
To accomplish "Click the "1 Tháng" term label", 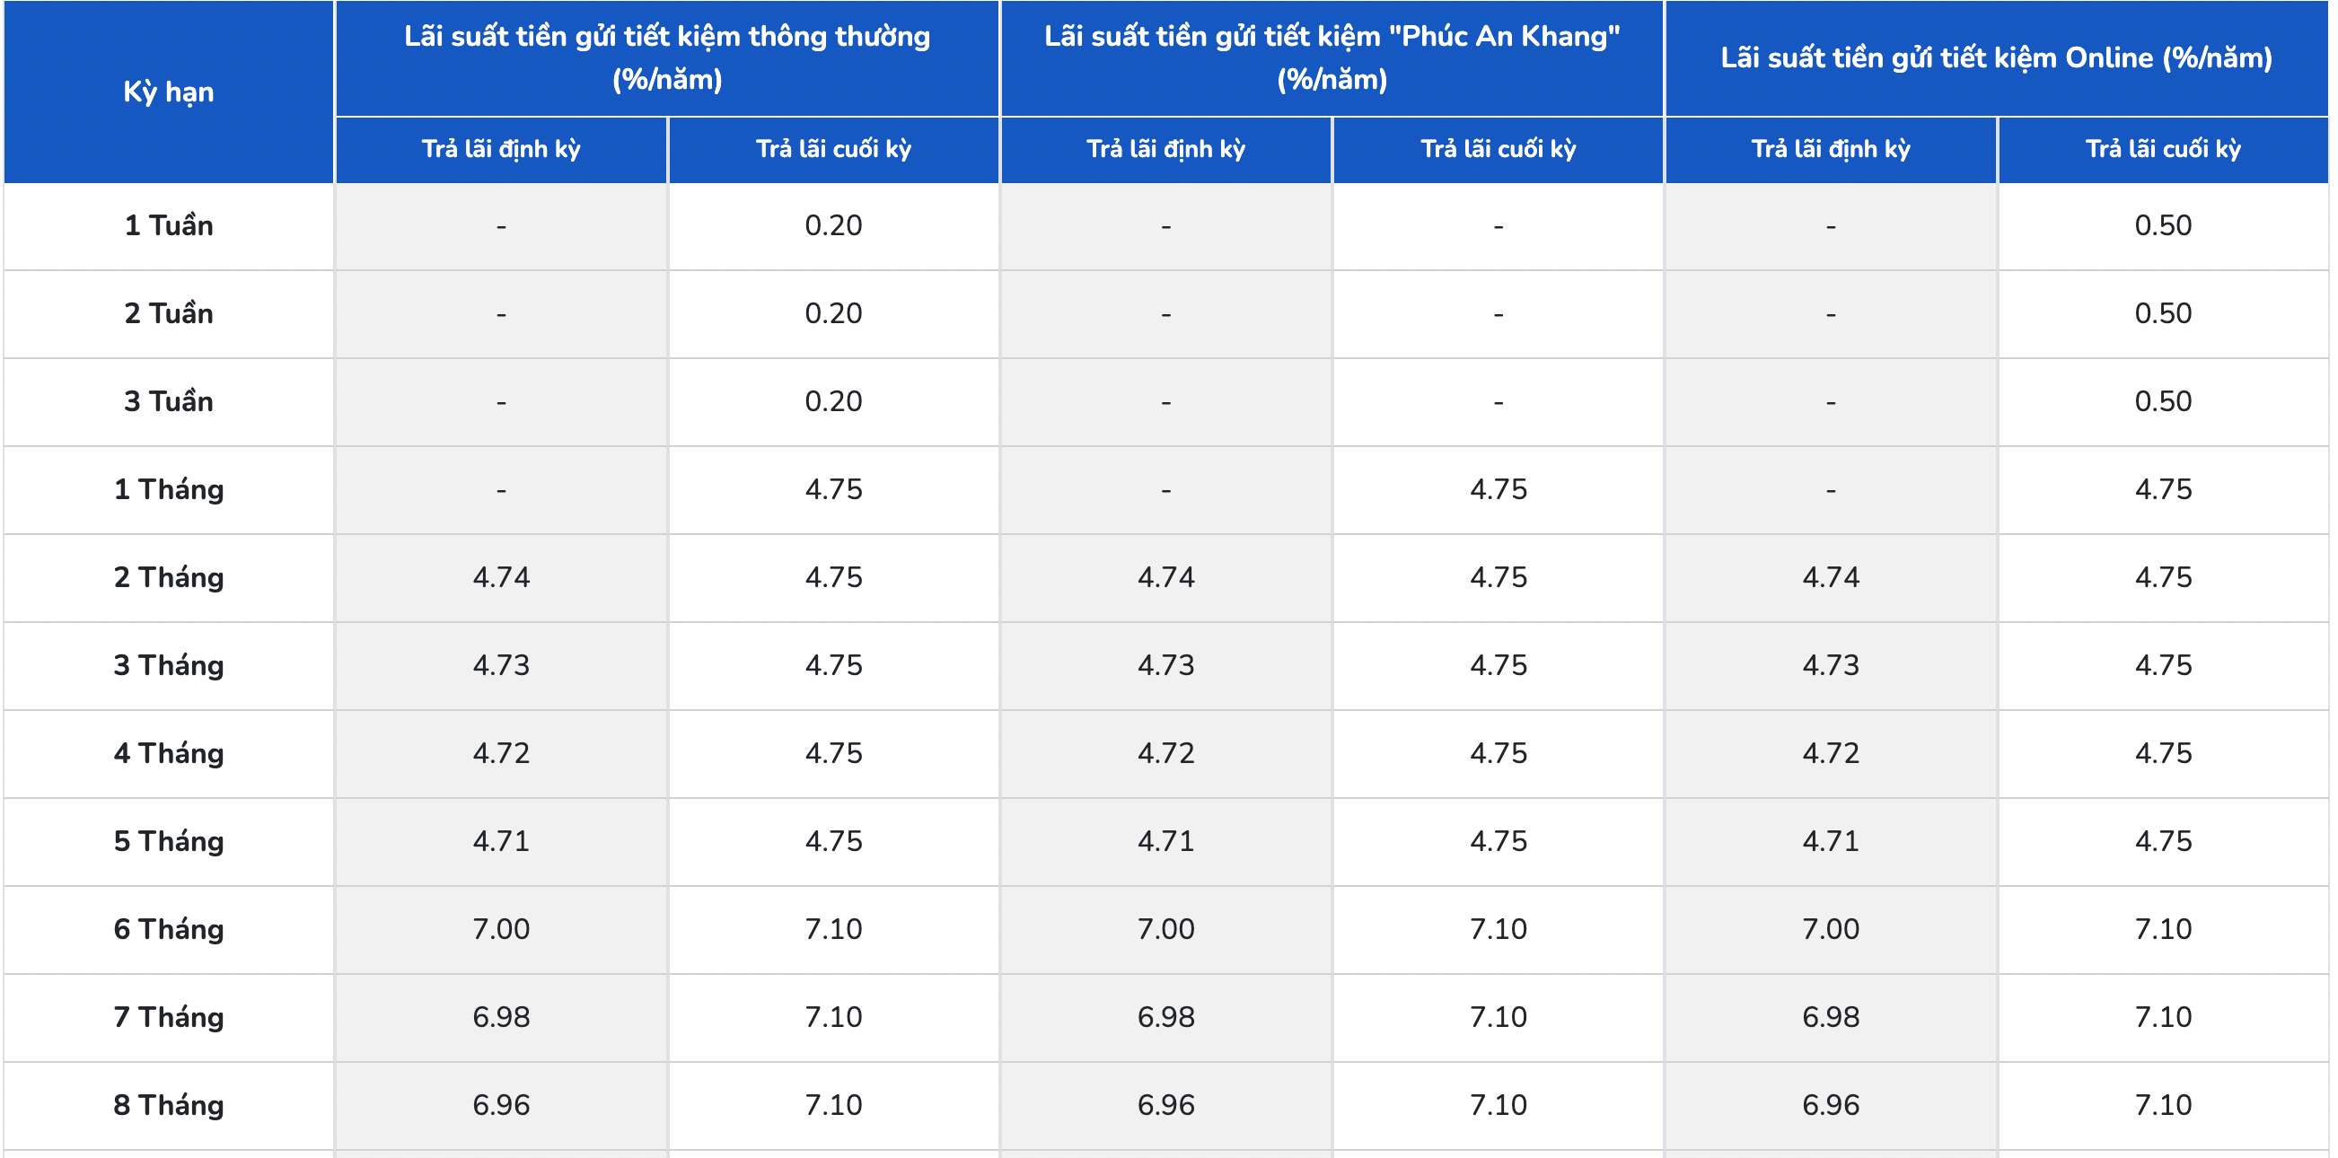I will 169,489.
